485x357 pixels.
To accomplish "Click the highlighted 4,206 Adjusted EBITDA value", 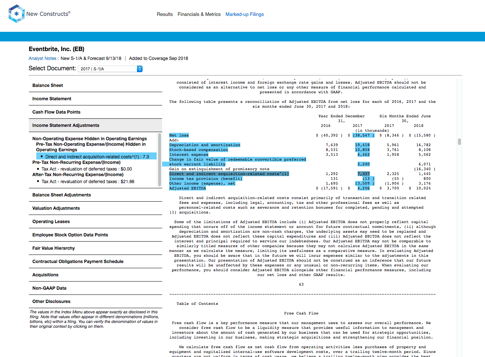I will point(364,188).
